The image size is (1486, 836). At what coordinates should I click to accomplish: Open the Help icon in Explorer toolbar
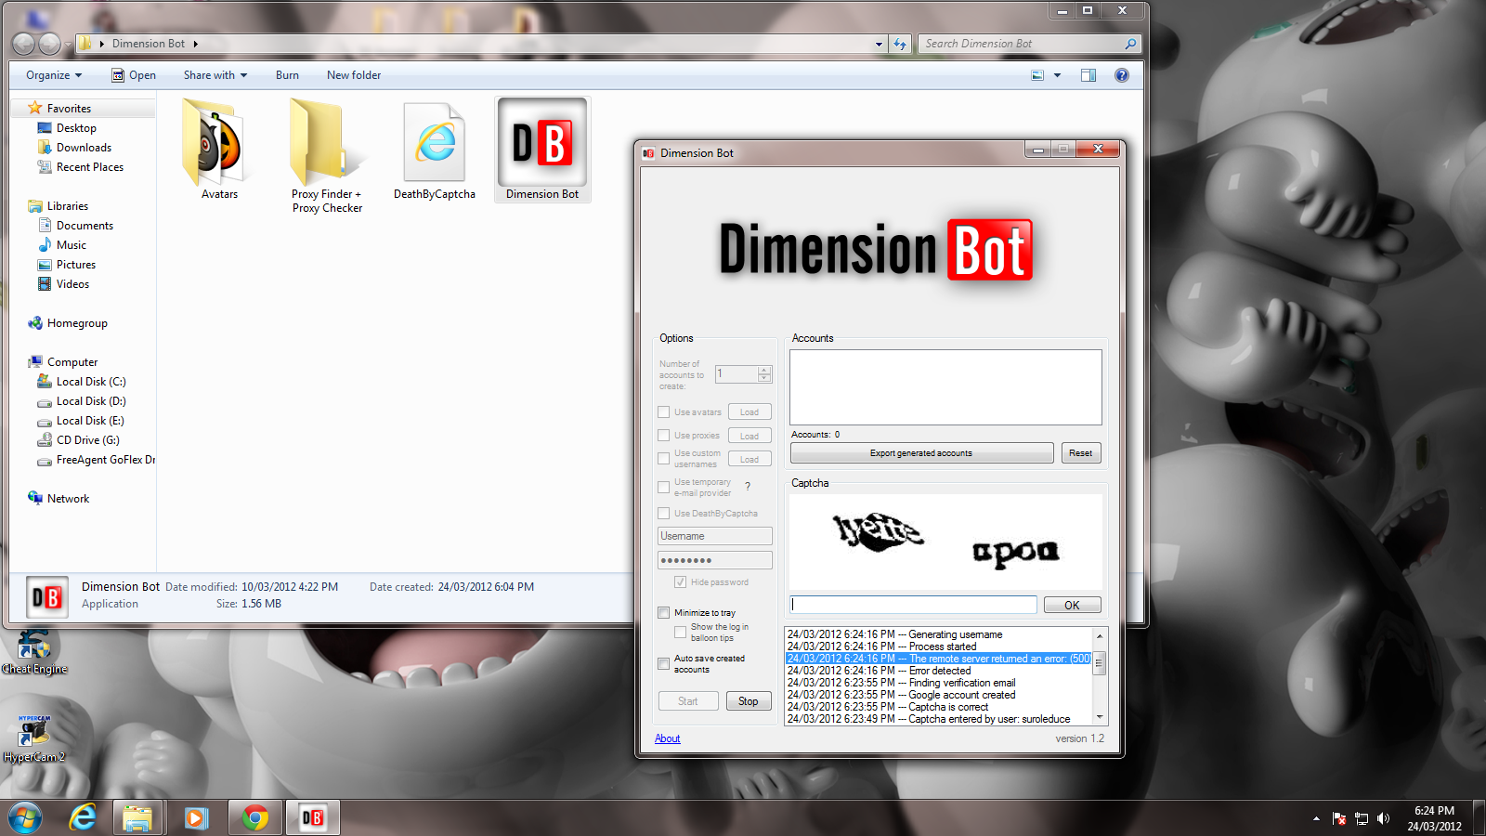tap(1122, 75)
